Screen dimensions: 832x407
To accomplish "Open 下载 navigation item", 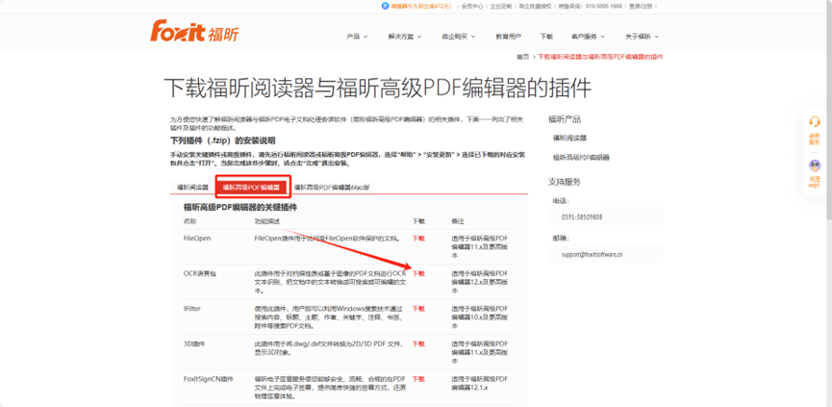I will click(546, 37).
